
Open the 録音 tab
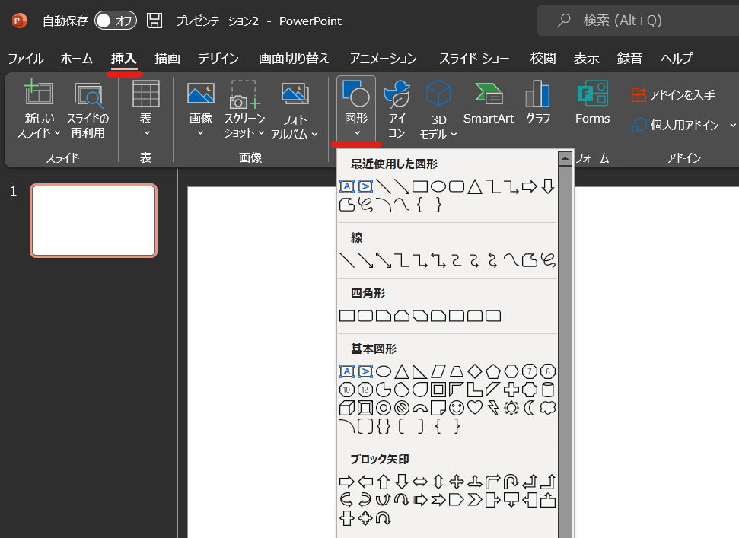[629, 59]
